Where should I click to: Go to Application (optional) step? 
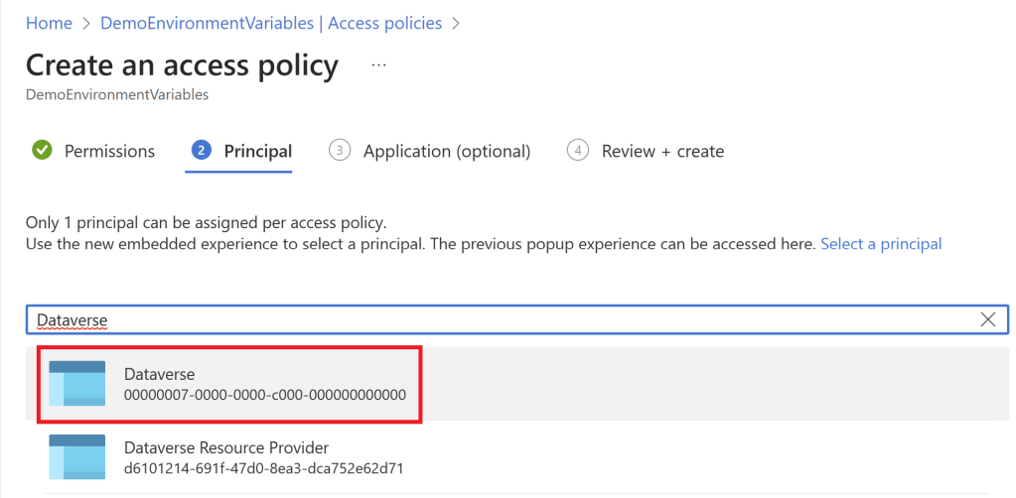click(x=447, y=151)
